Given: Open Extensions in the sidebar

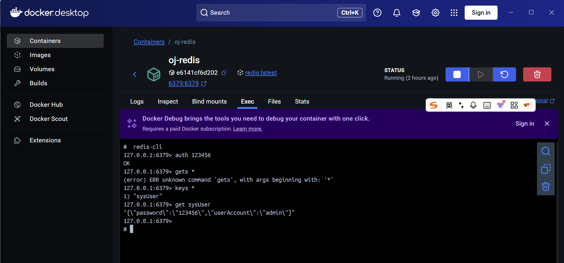Looking at the screenshot, I should click(55, 140).
